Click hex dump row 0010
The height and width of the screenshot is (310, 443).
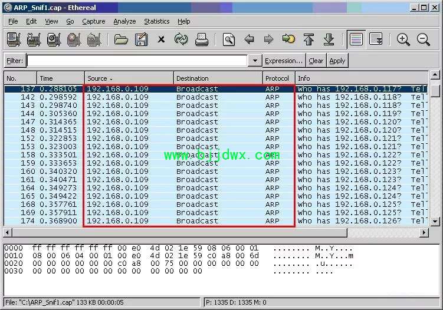tap(179, 256)
